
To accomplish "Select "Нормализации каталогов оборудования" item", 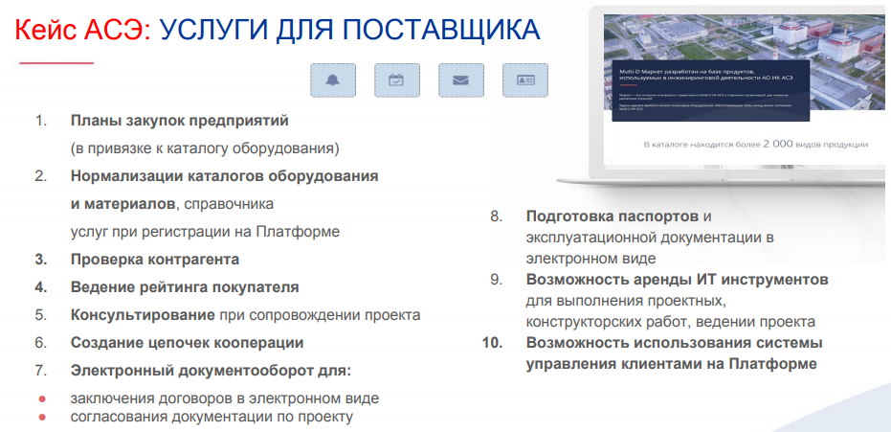I will [224, 176].
